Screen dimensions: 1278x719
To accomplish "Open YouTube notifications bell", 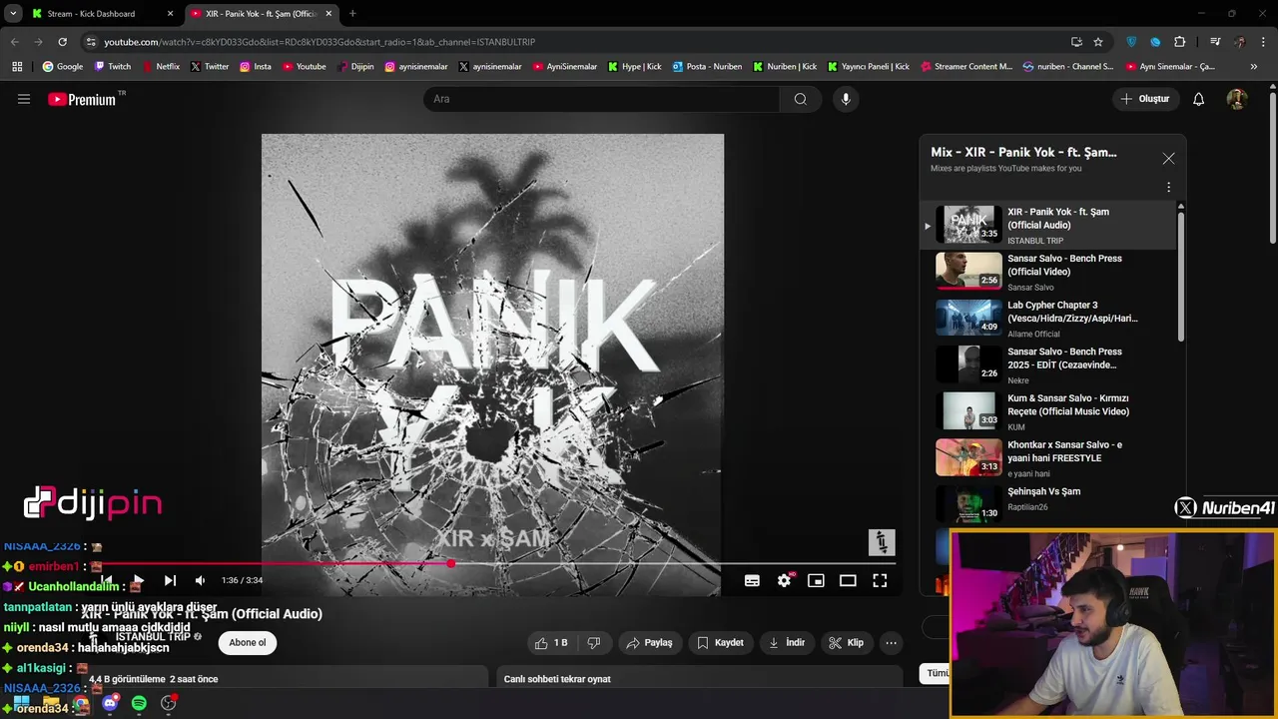I will [1198, 99].
